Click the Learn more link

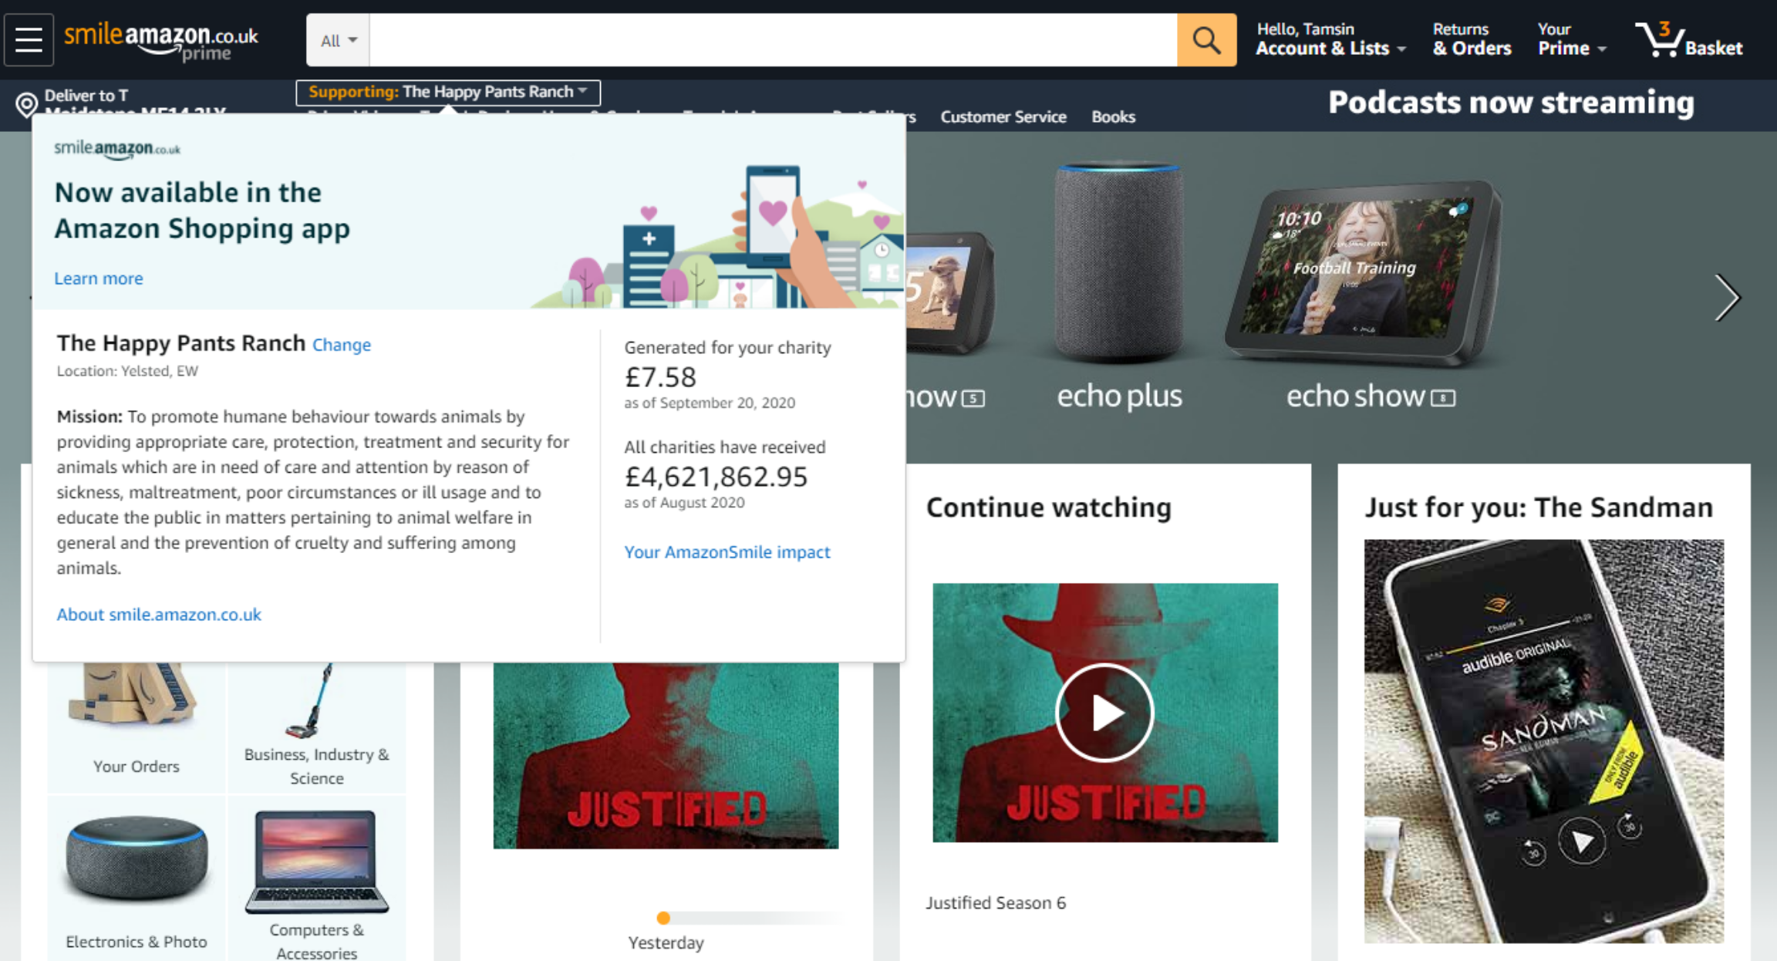tap(98, 278)
